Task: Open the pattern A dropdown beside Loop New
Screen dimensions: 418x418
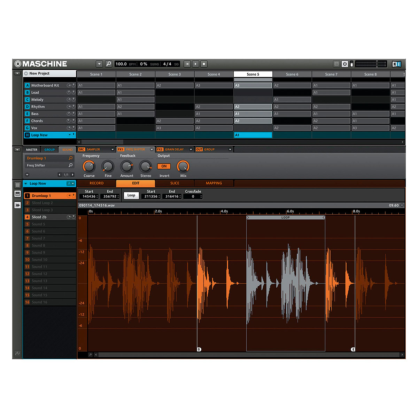Action: (71, 184)
